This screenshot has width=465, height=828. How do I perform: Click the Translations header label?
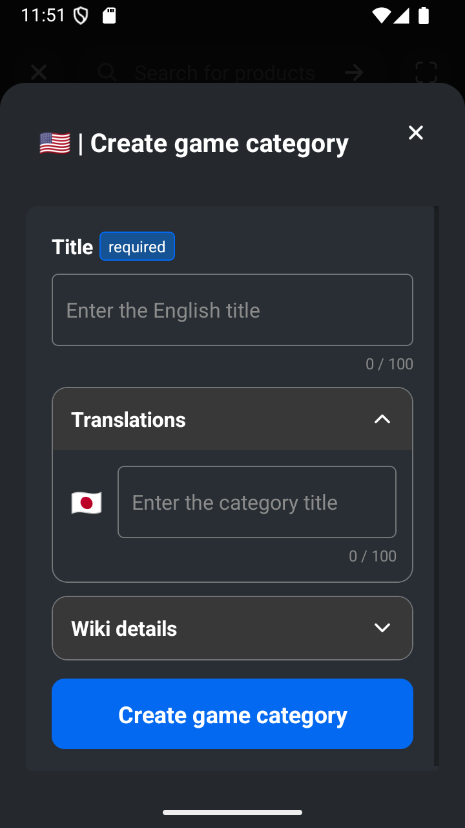tap(129, 419)
